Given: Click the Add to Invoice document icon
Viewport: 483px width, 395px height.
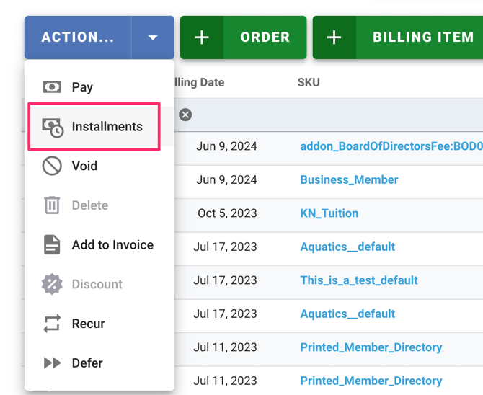Looking at the screenshot, I should [52, 245].
